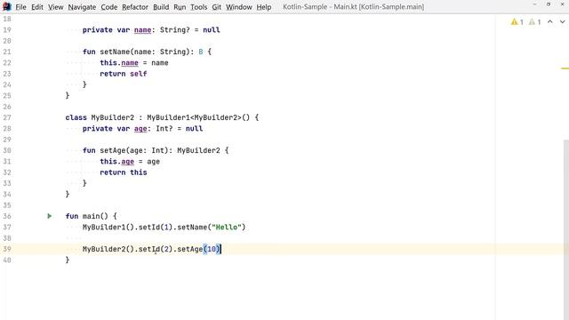Screen dimensions: 569x320
Task: Click class name 'MyBuilder2' on line 27
Action: (113, 117)
